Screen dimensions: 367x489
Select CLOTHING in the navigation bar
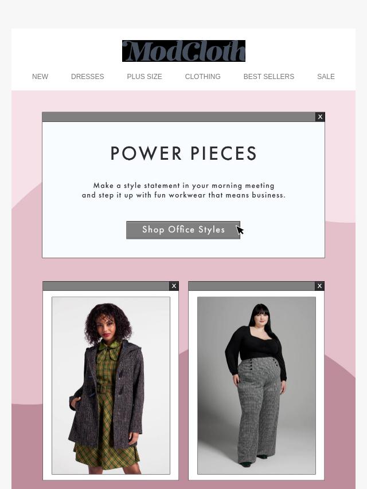(202, 77)
